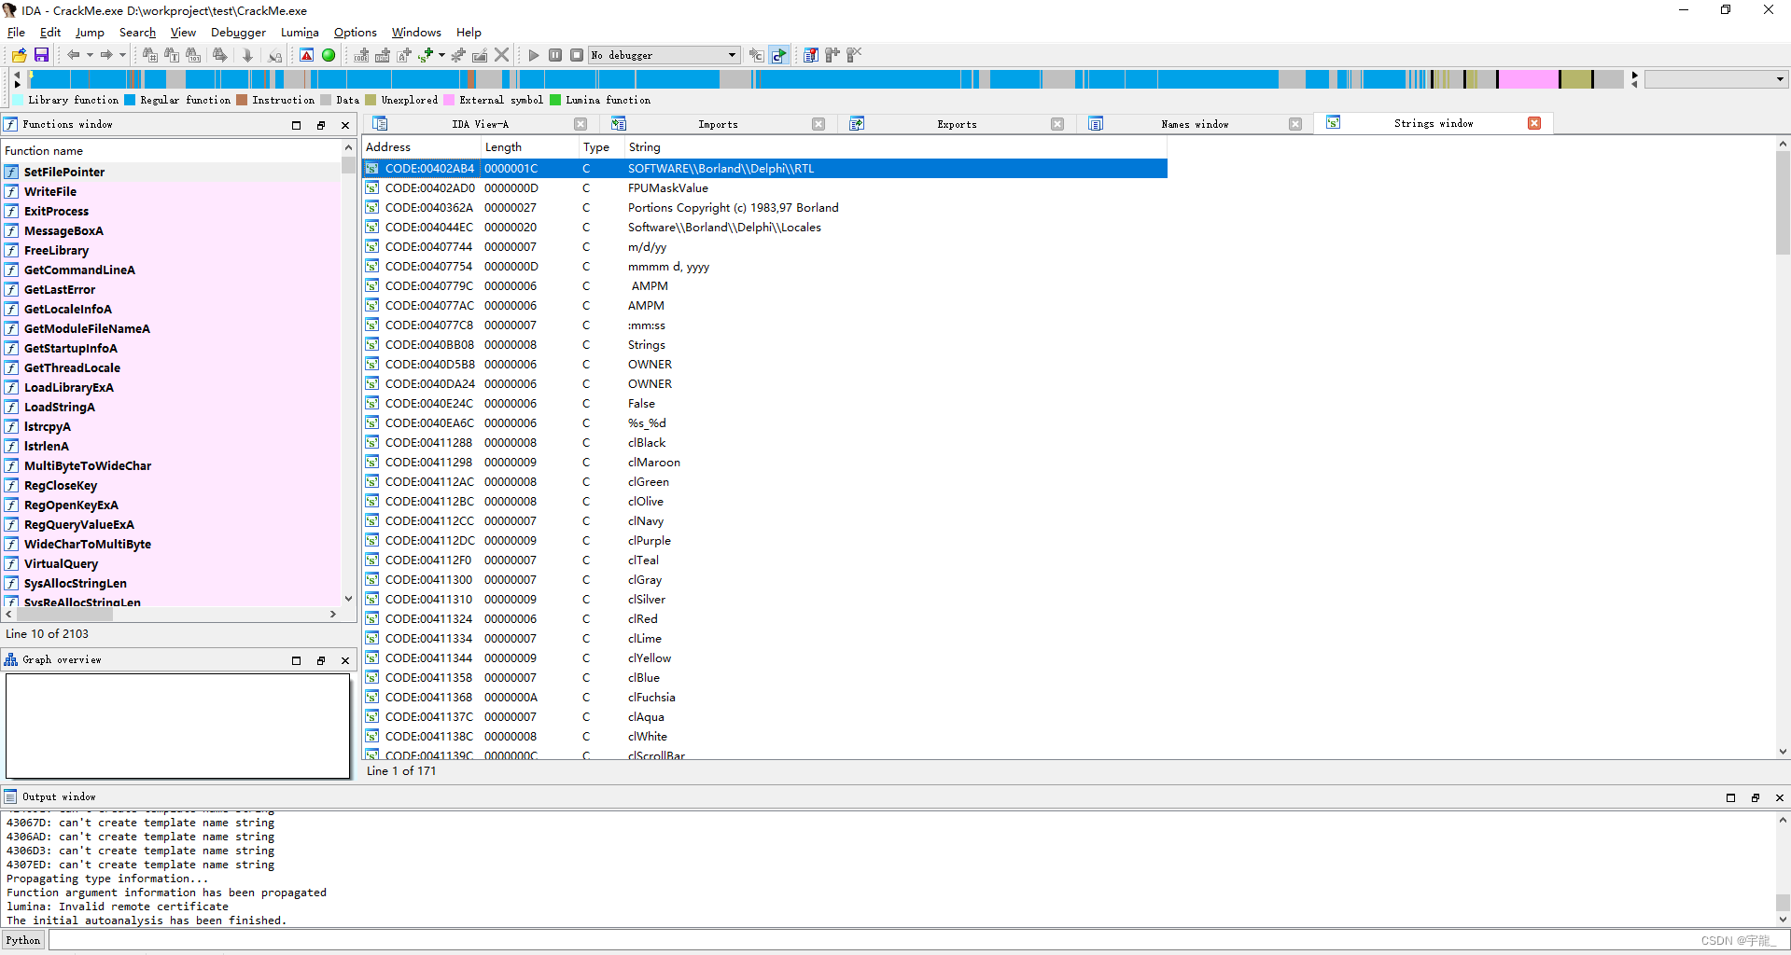Open the No debugger selector dropdown
The width and height of the screenshot is (1791, 955).
(665, 55)
